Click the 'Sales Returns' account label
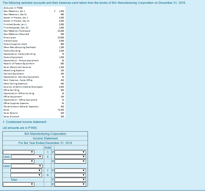 coord(11,113)
